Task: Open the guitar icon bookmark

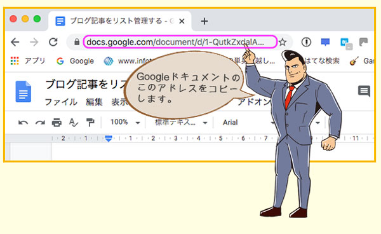Action: 361,61
